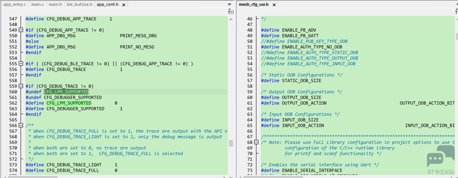The height and width of the screenshot is (178, 458).
Task: Click ENABLE_AUTH_TYPE_NO_OOB on line 51
Action: click(312, 47)
